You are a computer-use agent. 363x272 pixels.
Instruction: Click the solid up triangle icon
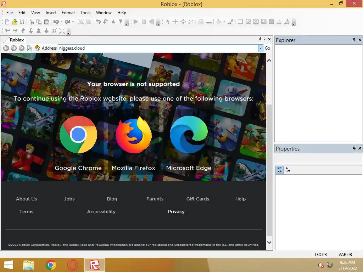pyautogui.click(x=113, y=22)
